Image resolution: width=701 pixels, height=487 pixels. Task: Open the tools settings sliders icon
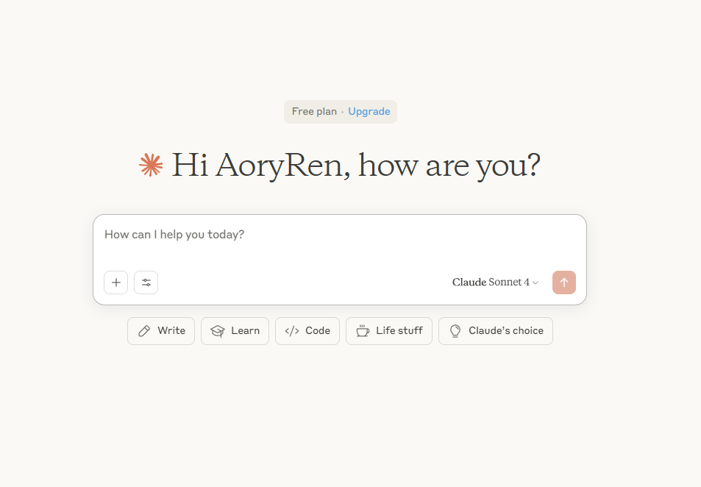pos(146,282)
